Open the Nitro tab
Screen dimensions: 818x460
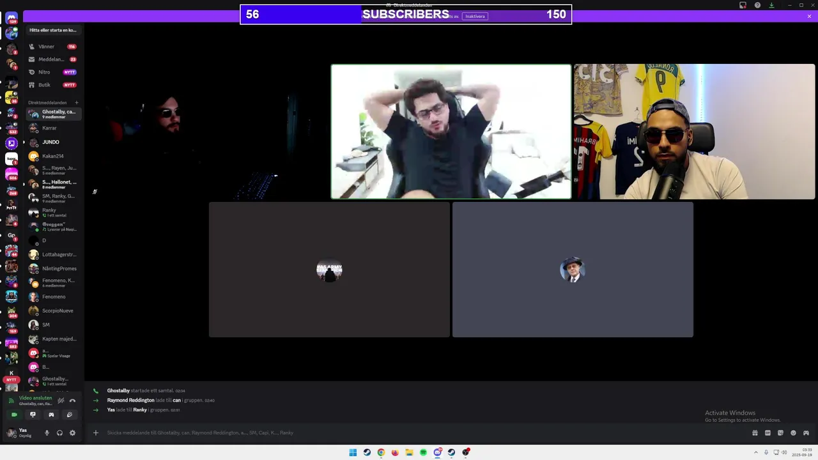pyautogui.click(x=53, y=72)
